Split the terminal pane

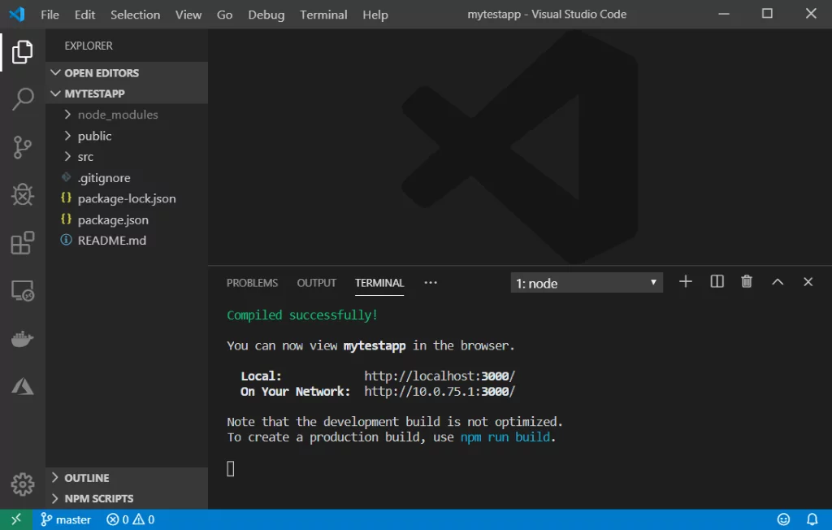click(717, 281)
